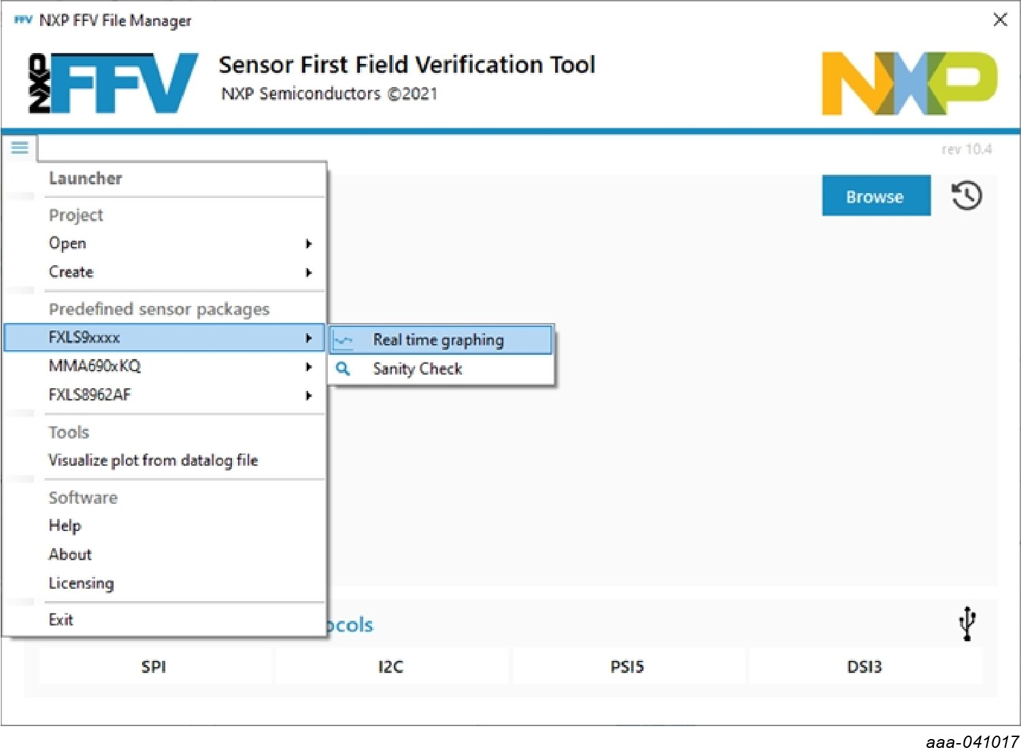The image size is (1021, 754).
Task: Expand the Open submenu arrow
Action: (x=308, y=243)
